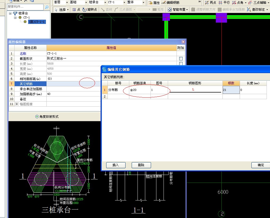The height and width of the screenshot is (218, 270).
Task: Select the 平行 parallel axis tool
Action: pos(224,3)
